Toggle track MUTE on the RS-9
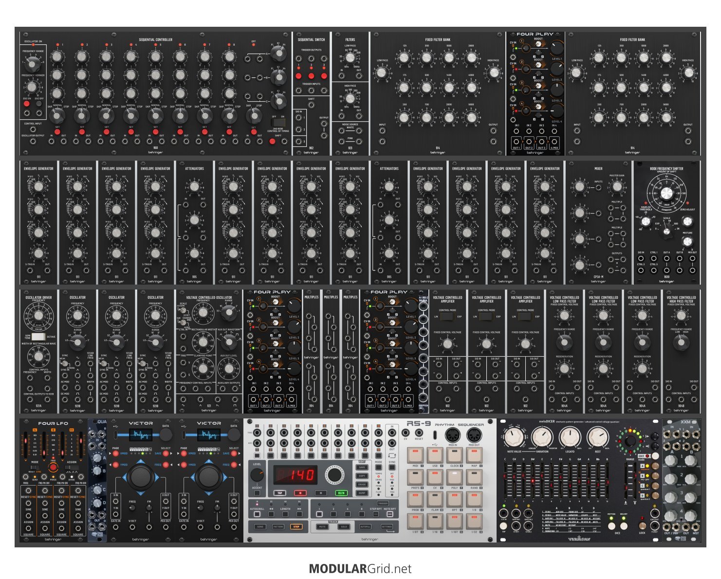 pos(322,526)
